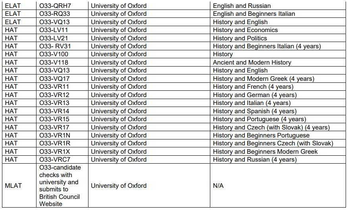Select University of Oxford in MLAT row
Viewport: 348px width, 210px height.
pos(119,186)
